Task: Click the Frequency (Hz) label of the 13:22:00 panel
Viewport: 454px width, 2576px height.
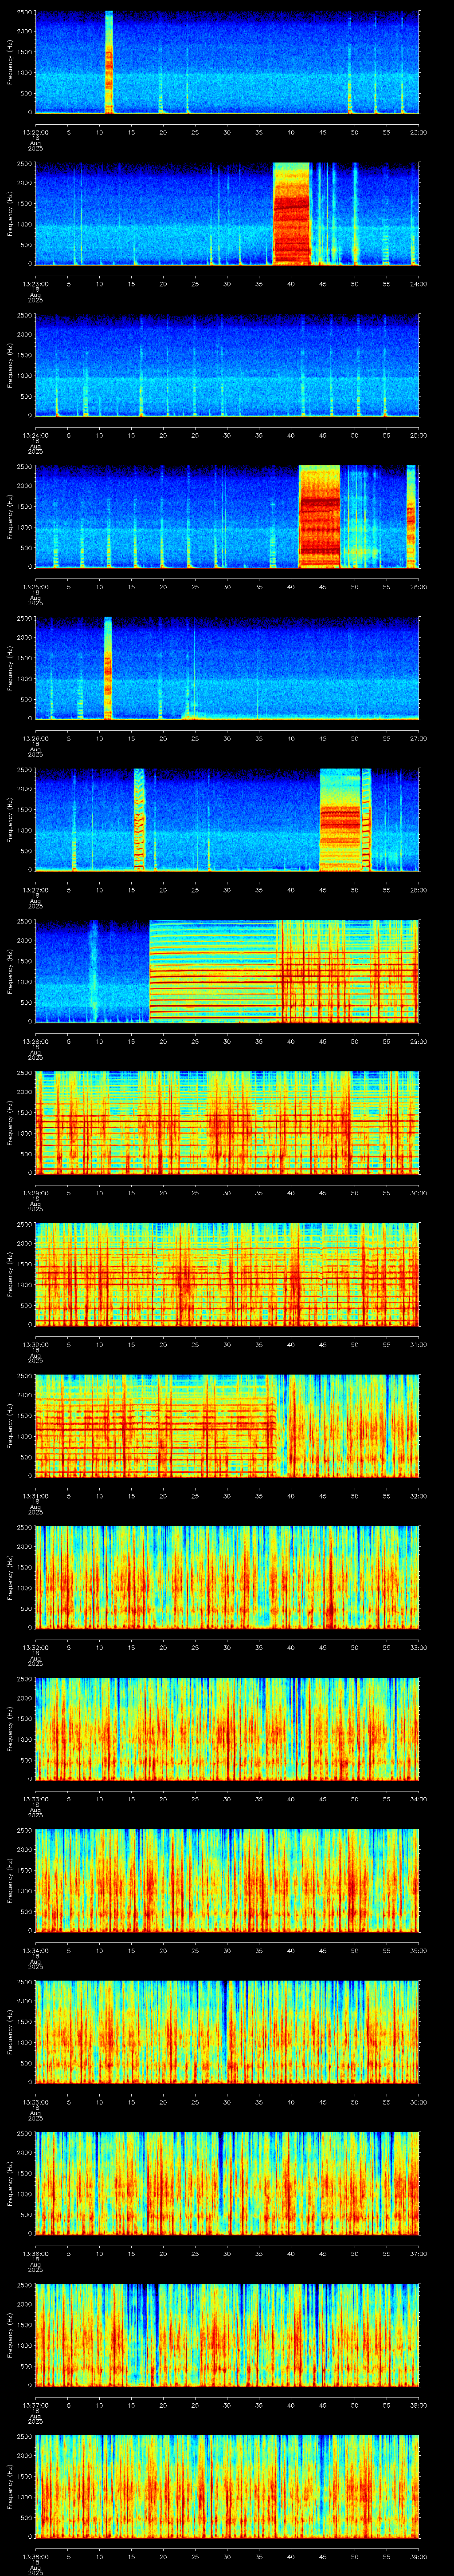Action: [10, 62]
